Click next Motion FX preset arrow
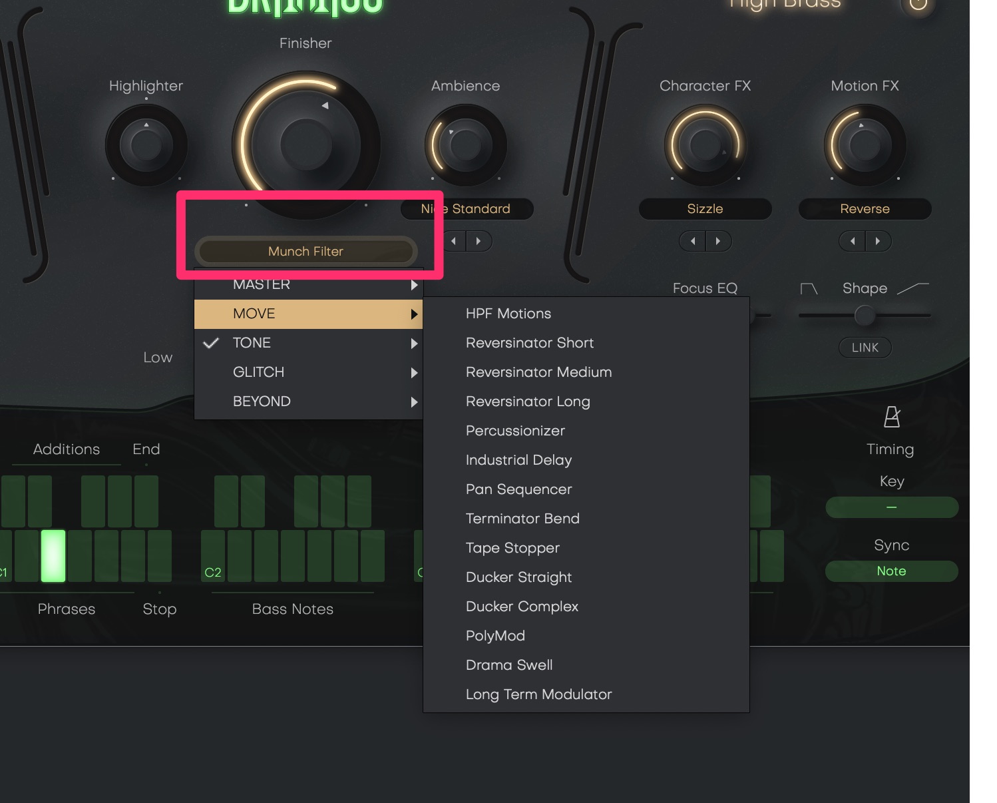 (x=878, y=241)
